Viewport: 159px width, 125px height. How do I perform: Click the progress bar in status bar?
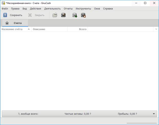[x=142, y=123]
